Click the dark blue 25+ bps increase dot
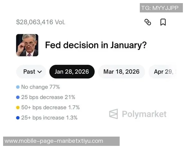Image resolution: width=186 pixels, height=149 pixels. click(18, 118)
